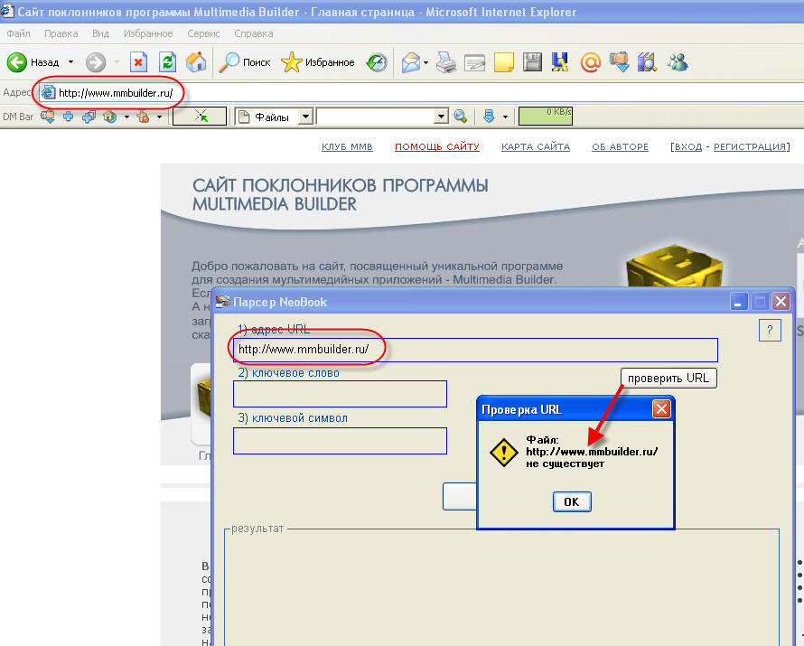Screen dimensions: 804x646
Task: Open the Избранное menu
Action: click(148, 33)
